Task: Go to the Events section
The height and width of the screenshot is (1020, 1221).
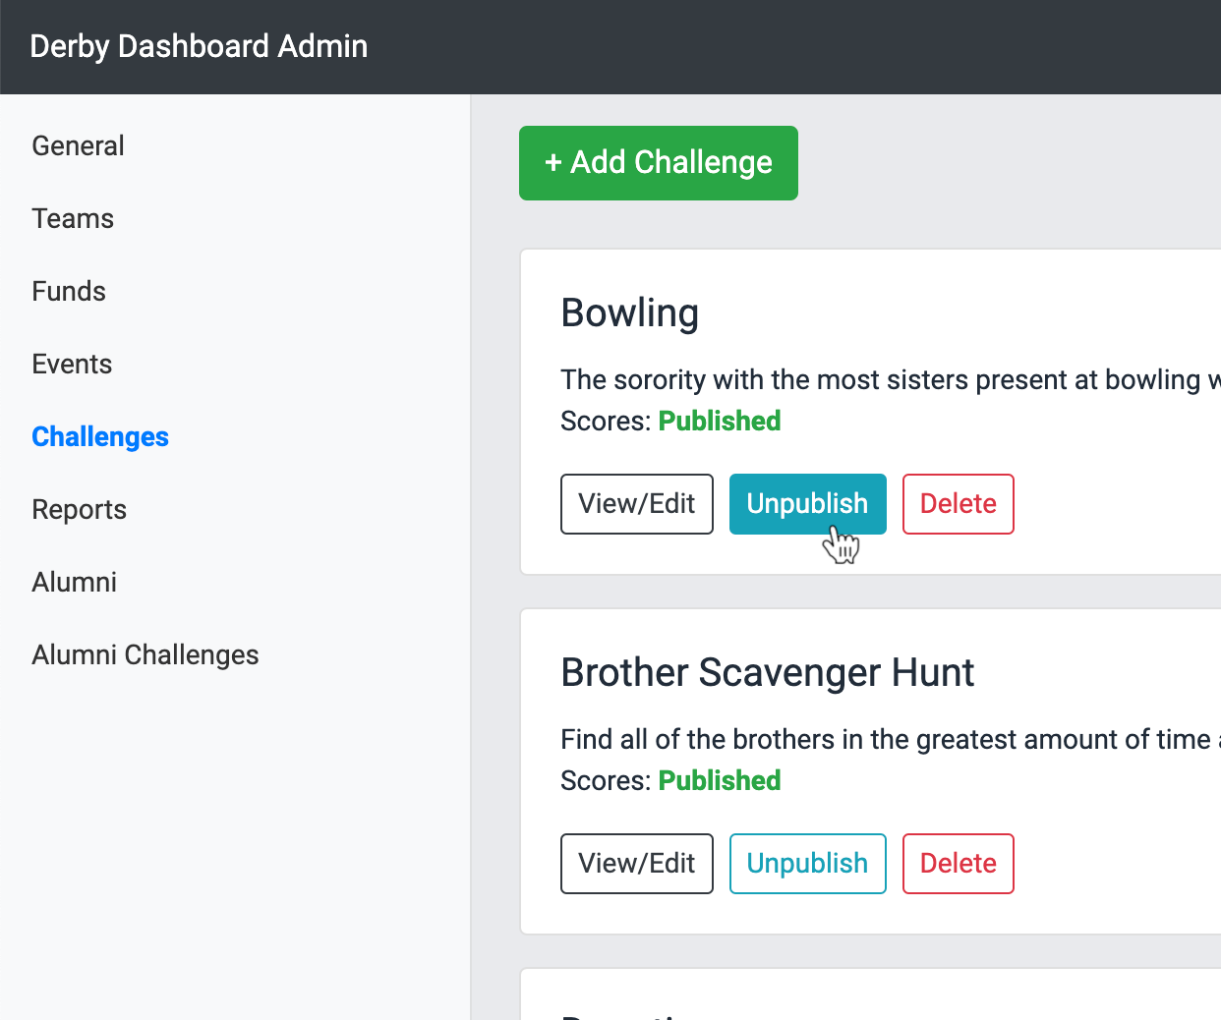Action: click(x=72, y=364)
